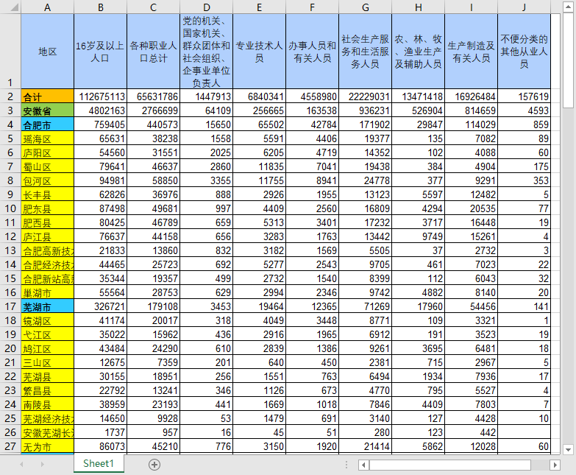The image size is (576, 475).
Task: Click cell with value 157619
Action: point(524,96)
